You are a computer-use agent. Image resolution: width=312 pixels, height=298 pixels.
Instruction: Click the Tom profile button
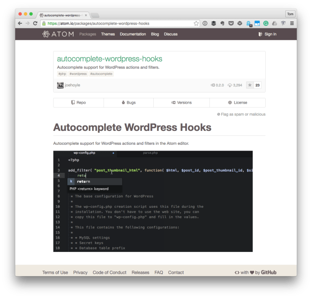pos(290,14)
